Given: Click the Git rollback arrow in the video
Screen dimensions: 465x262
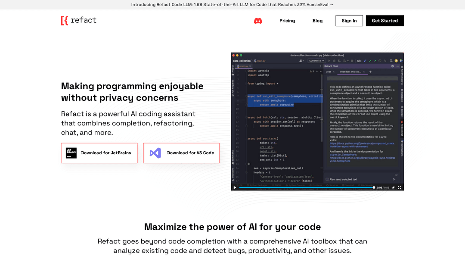Looking at the screenshot, I should point(385,61).
